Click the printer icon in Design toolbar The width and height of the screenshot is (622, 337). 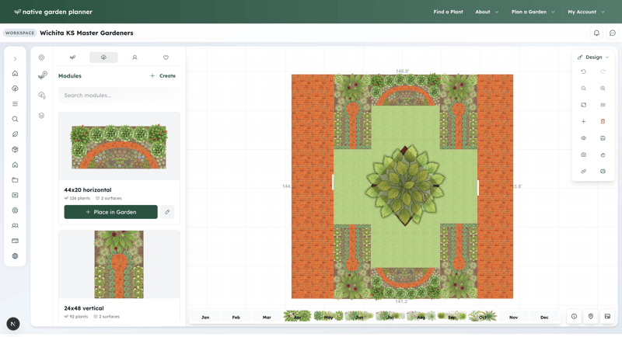(603, 171)
